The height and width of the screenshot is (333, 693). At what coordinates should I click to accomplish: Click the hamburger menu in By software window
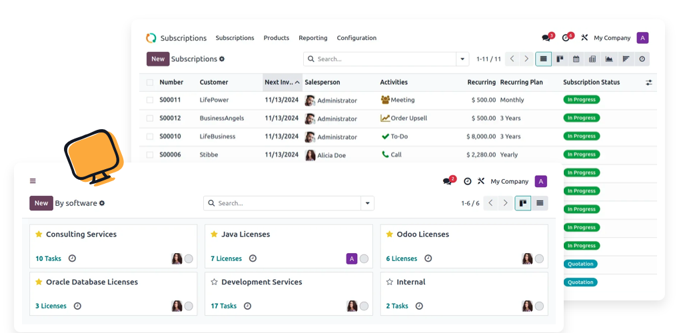click(33, 180)
